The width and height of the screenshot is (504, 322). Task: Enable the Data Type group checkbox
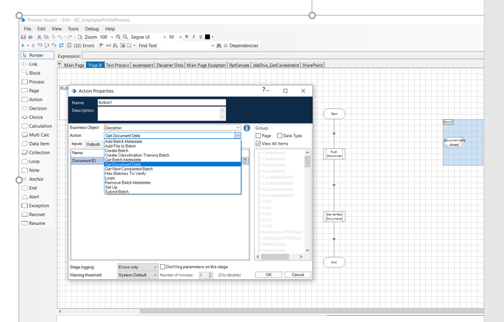point(280,136)
